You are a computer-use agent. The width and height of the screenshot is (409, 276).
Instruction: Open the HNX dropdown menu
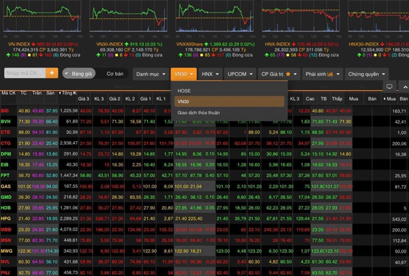coord(210,74)
